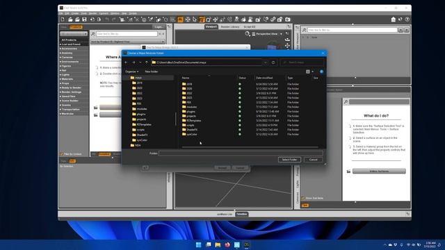Open the Sort by Product ID dropdown
Viewport: 445px width, 250px height.
tap(128, 42)
